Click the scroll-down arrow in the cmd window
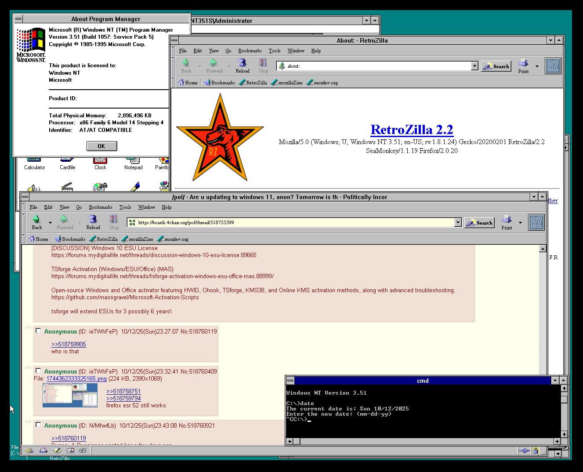583x472 pixels. click(x=564, y=434)
